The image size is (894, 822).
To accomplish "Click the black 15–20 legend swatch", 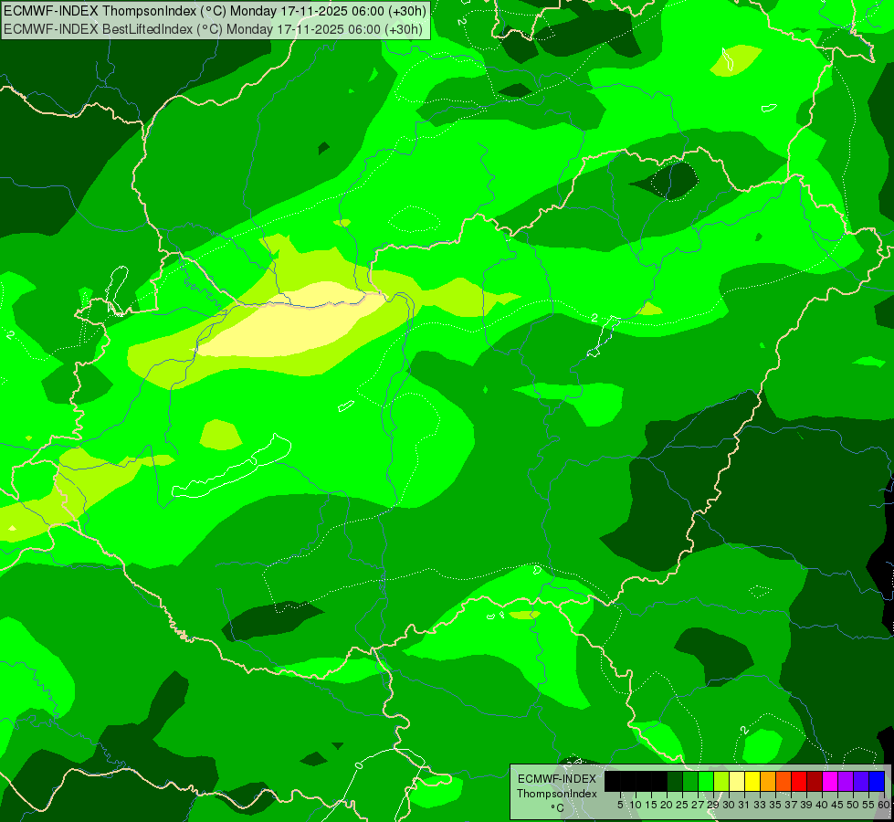I will click(x=658, y=781).
